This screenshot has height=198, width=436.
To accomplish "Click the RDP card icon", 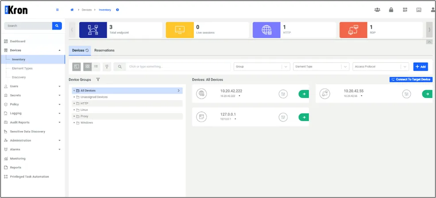I will click(x=353, y=30).
